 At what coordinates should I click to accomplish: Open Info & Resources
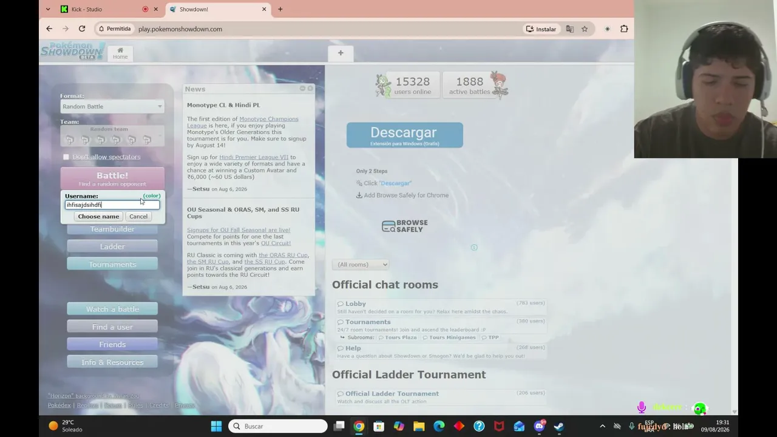click(x=112, y=362)
